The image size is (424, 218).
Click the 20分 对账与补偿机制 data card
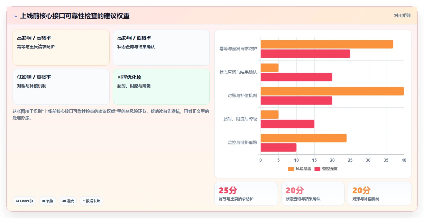tap(380, 194)
